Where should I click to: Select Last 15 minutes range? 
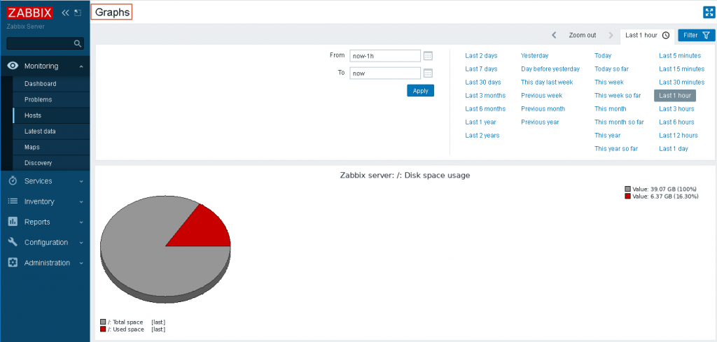pos(681,69)
